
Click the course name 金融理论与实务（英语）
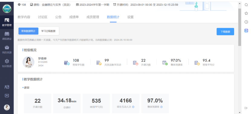click(x=56, y=5)
